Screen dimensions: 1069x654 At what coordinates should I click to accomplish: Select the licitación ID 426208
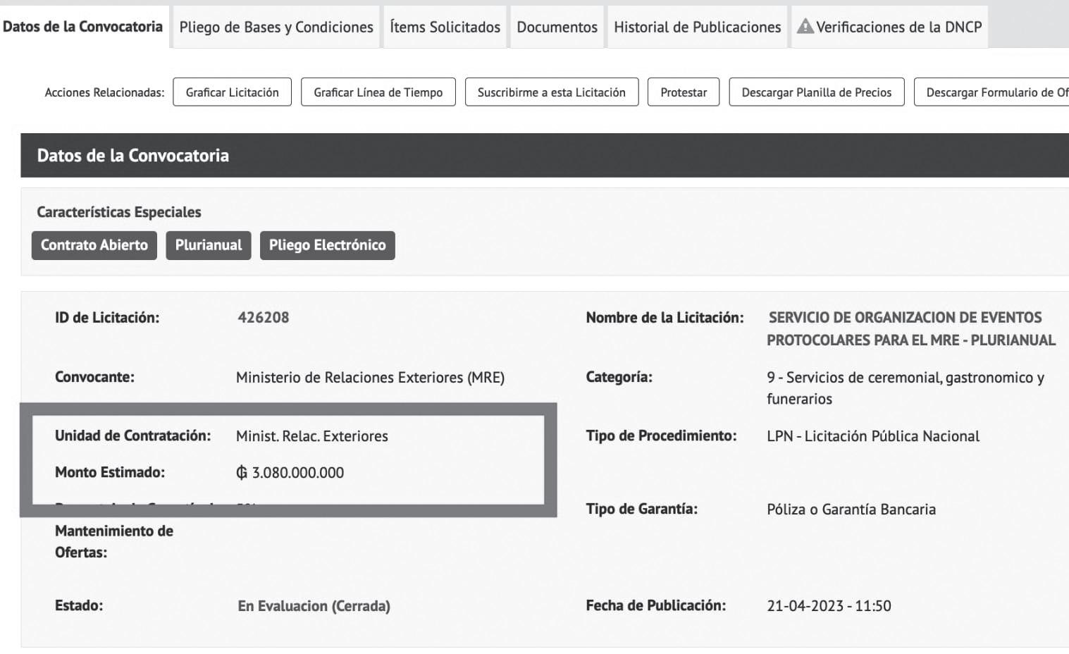263,317
